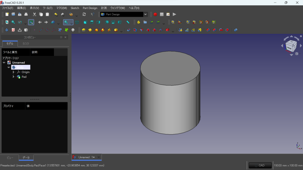
Task: Open the 表示(V) menu
Action: 34,8
